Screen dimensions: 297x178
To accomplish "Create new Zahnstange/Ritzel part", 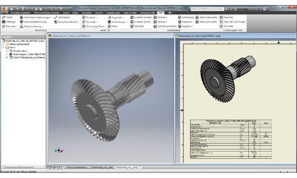I will [93, 26].
